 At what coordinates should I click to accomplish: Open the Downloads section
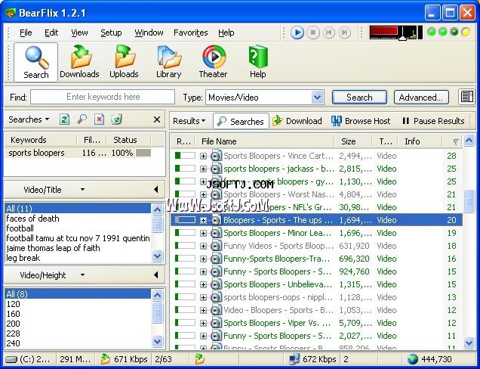click(79, 62)
